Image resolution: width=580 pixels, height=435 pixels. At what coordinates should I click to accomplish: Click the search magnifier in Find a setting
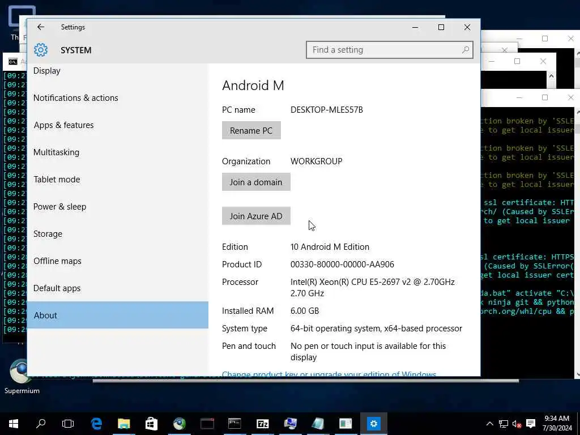pyautogui.click(x=466, y=50)
